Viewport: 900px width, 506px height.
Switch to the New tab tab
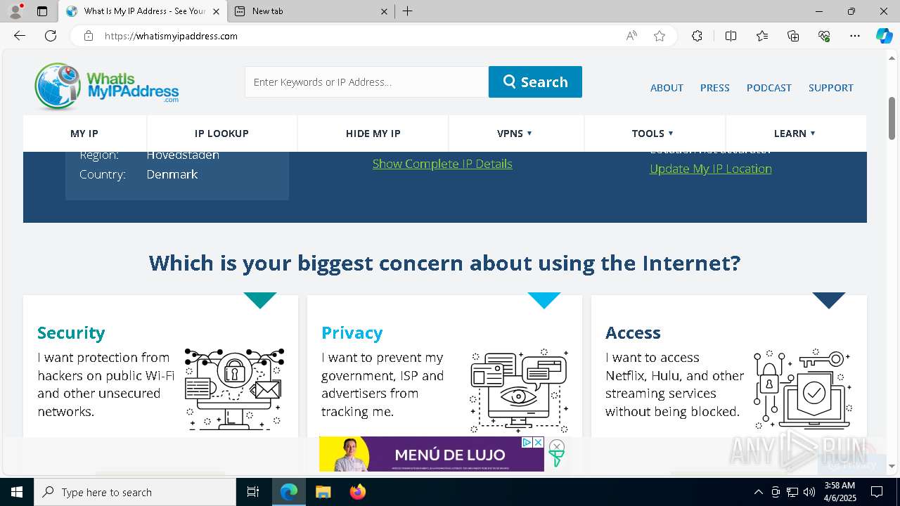pyautogui.click(x=311, y=11)
